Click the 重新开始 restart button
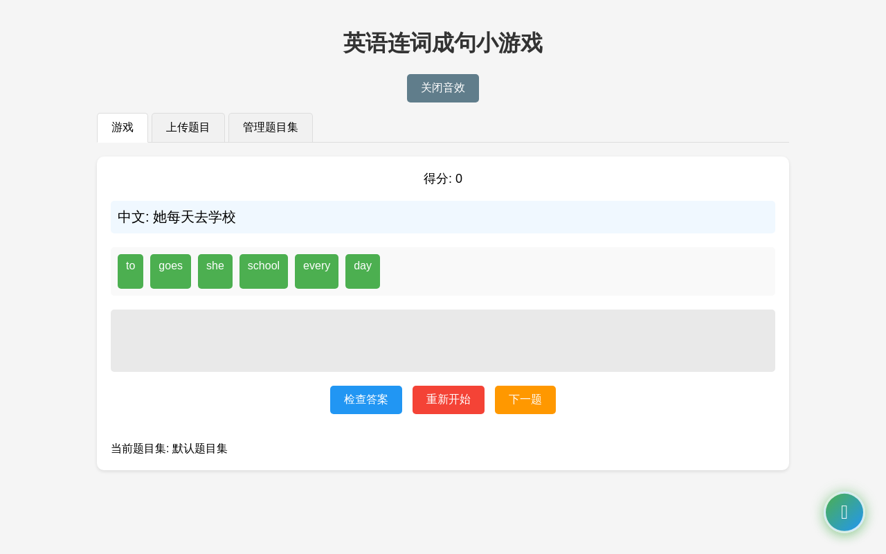886x554 pixels. pos(448,400)
